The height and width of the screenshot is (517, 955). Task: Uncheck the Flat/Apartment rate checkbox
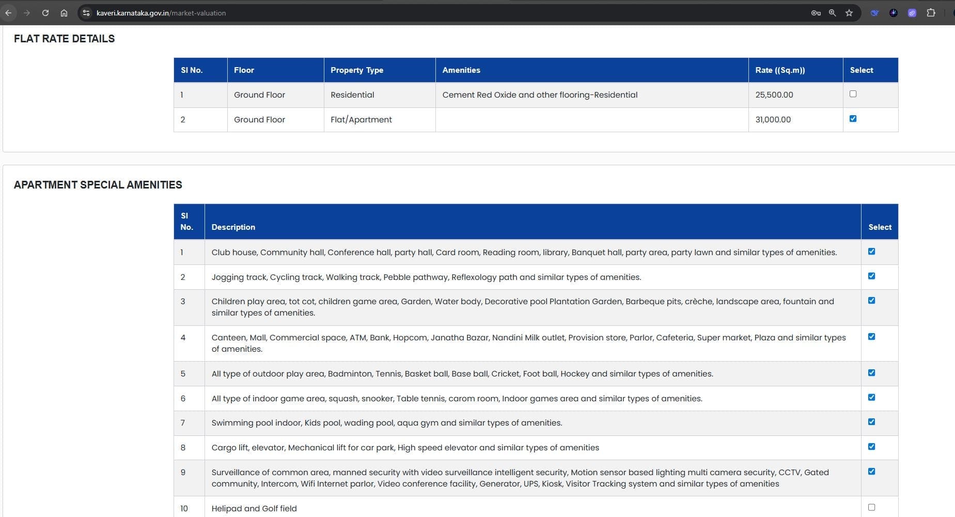click(x=853, y=119)
